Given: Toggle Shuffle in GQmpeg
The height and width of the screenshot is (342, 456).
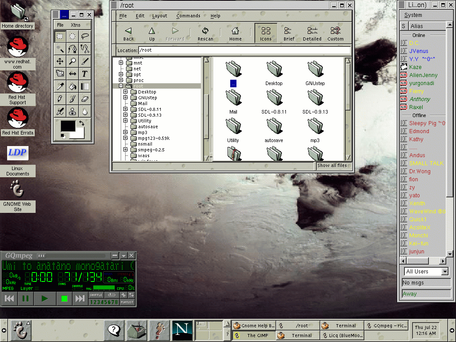Looking at the screenshot, I should pos(96,295).
